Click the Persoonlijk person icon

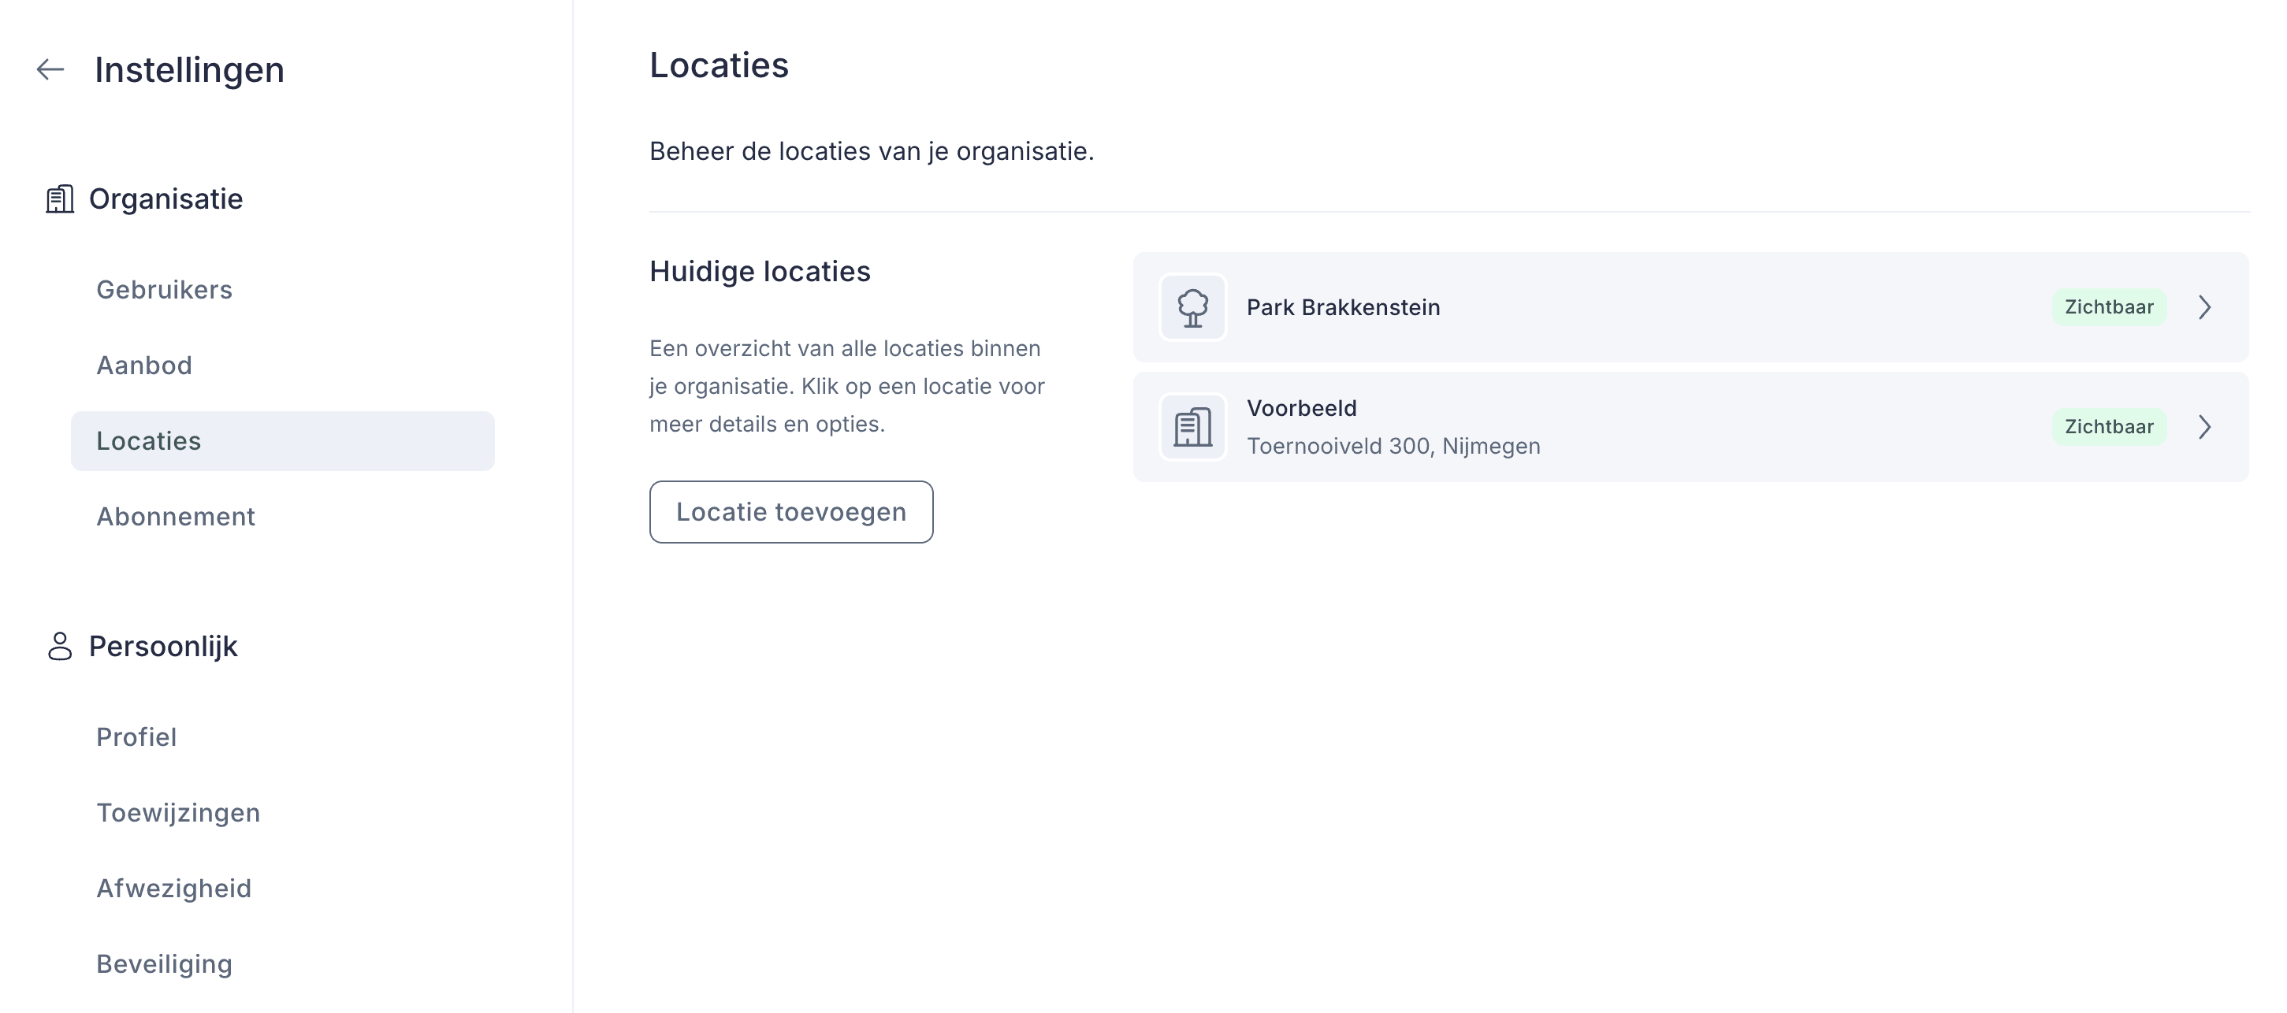click(58, 646)
